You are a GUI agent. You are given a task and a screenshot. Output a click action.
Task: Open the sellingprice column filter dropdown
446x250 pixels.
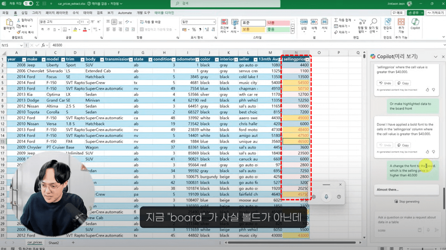pos(307,59)
